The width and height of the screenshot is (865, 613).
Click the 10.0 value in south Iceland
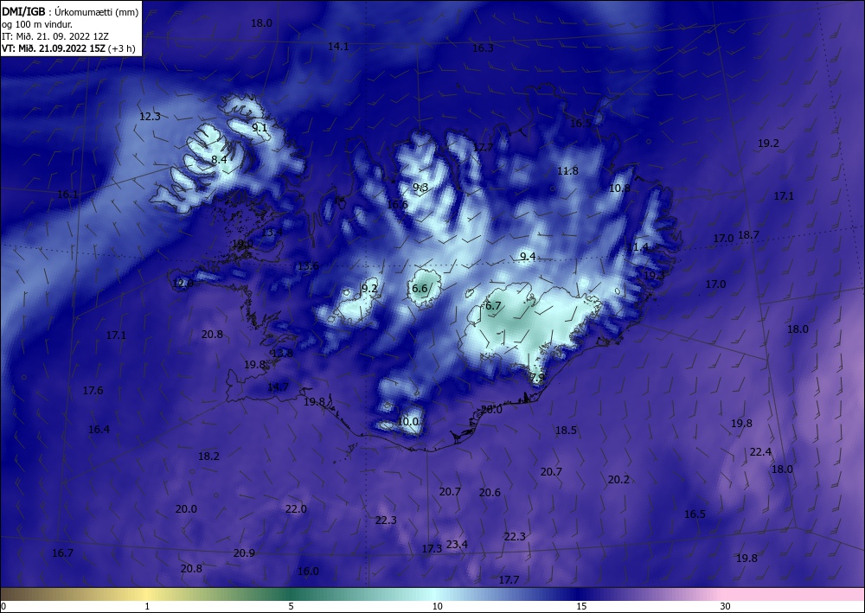coord(408,422)
